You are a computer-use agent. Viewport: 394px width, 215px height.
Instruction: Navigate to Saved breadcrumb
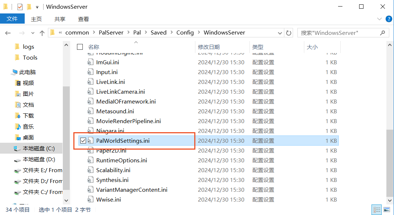(159, 33)
